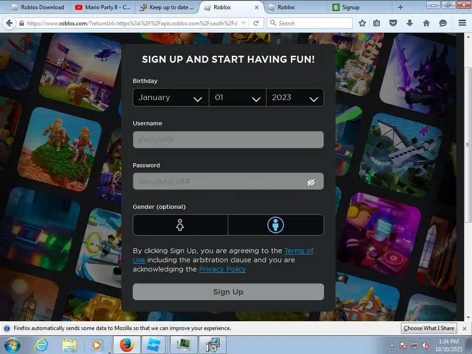
Task: Open Windows Media Player on taskbar
Action: tap(97, 345)
